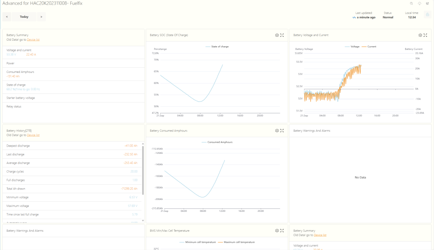Viewport: 434px width, 250px height.
Task: Maximize the Battery Voltage and Current chart
Action: tap(425, 35)
